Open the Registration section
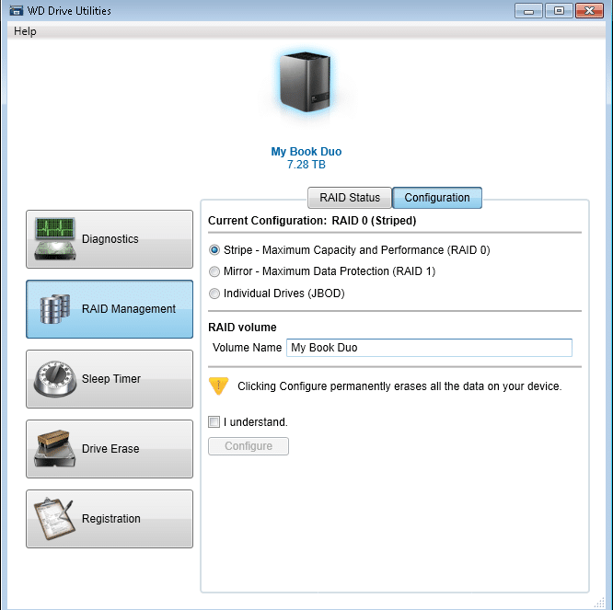 [x=110, y=519]
